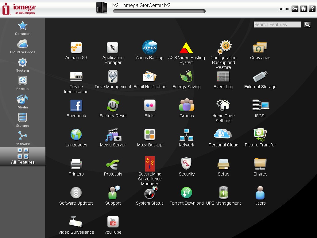This screenshot has width=317, height=238.
Task: Open YouTube feature
Action: 113,225
